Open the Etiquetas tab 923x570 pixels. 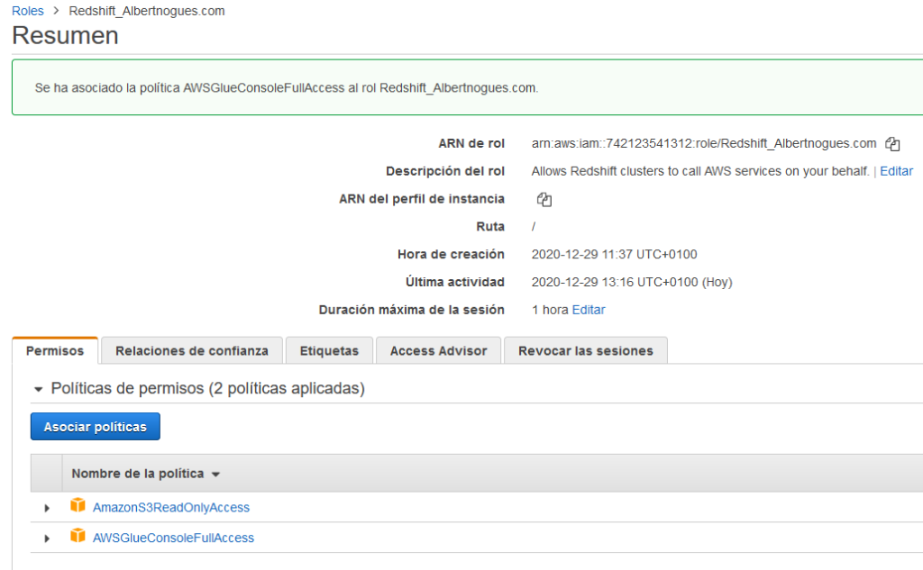point(329,350)
